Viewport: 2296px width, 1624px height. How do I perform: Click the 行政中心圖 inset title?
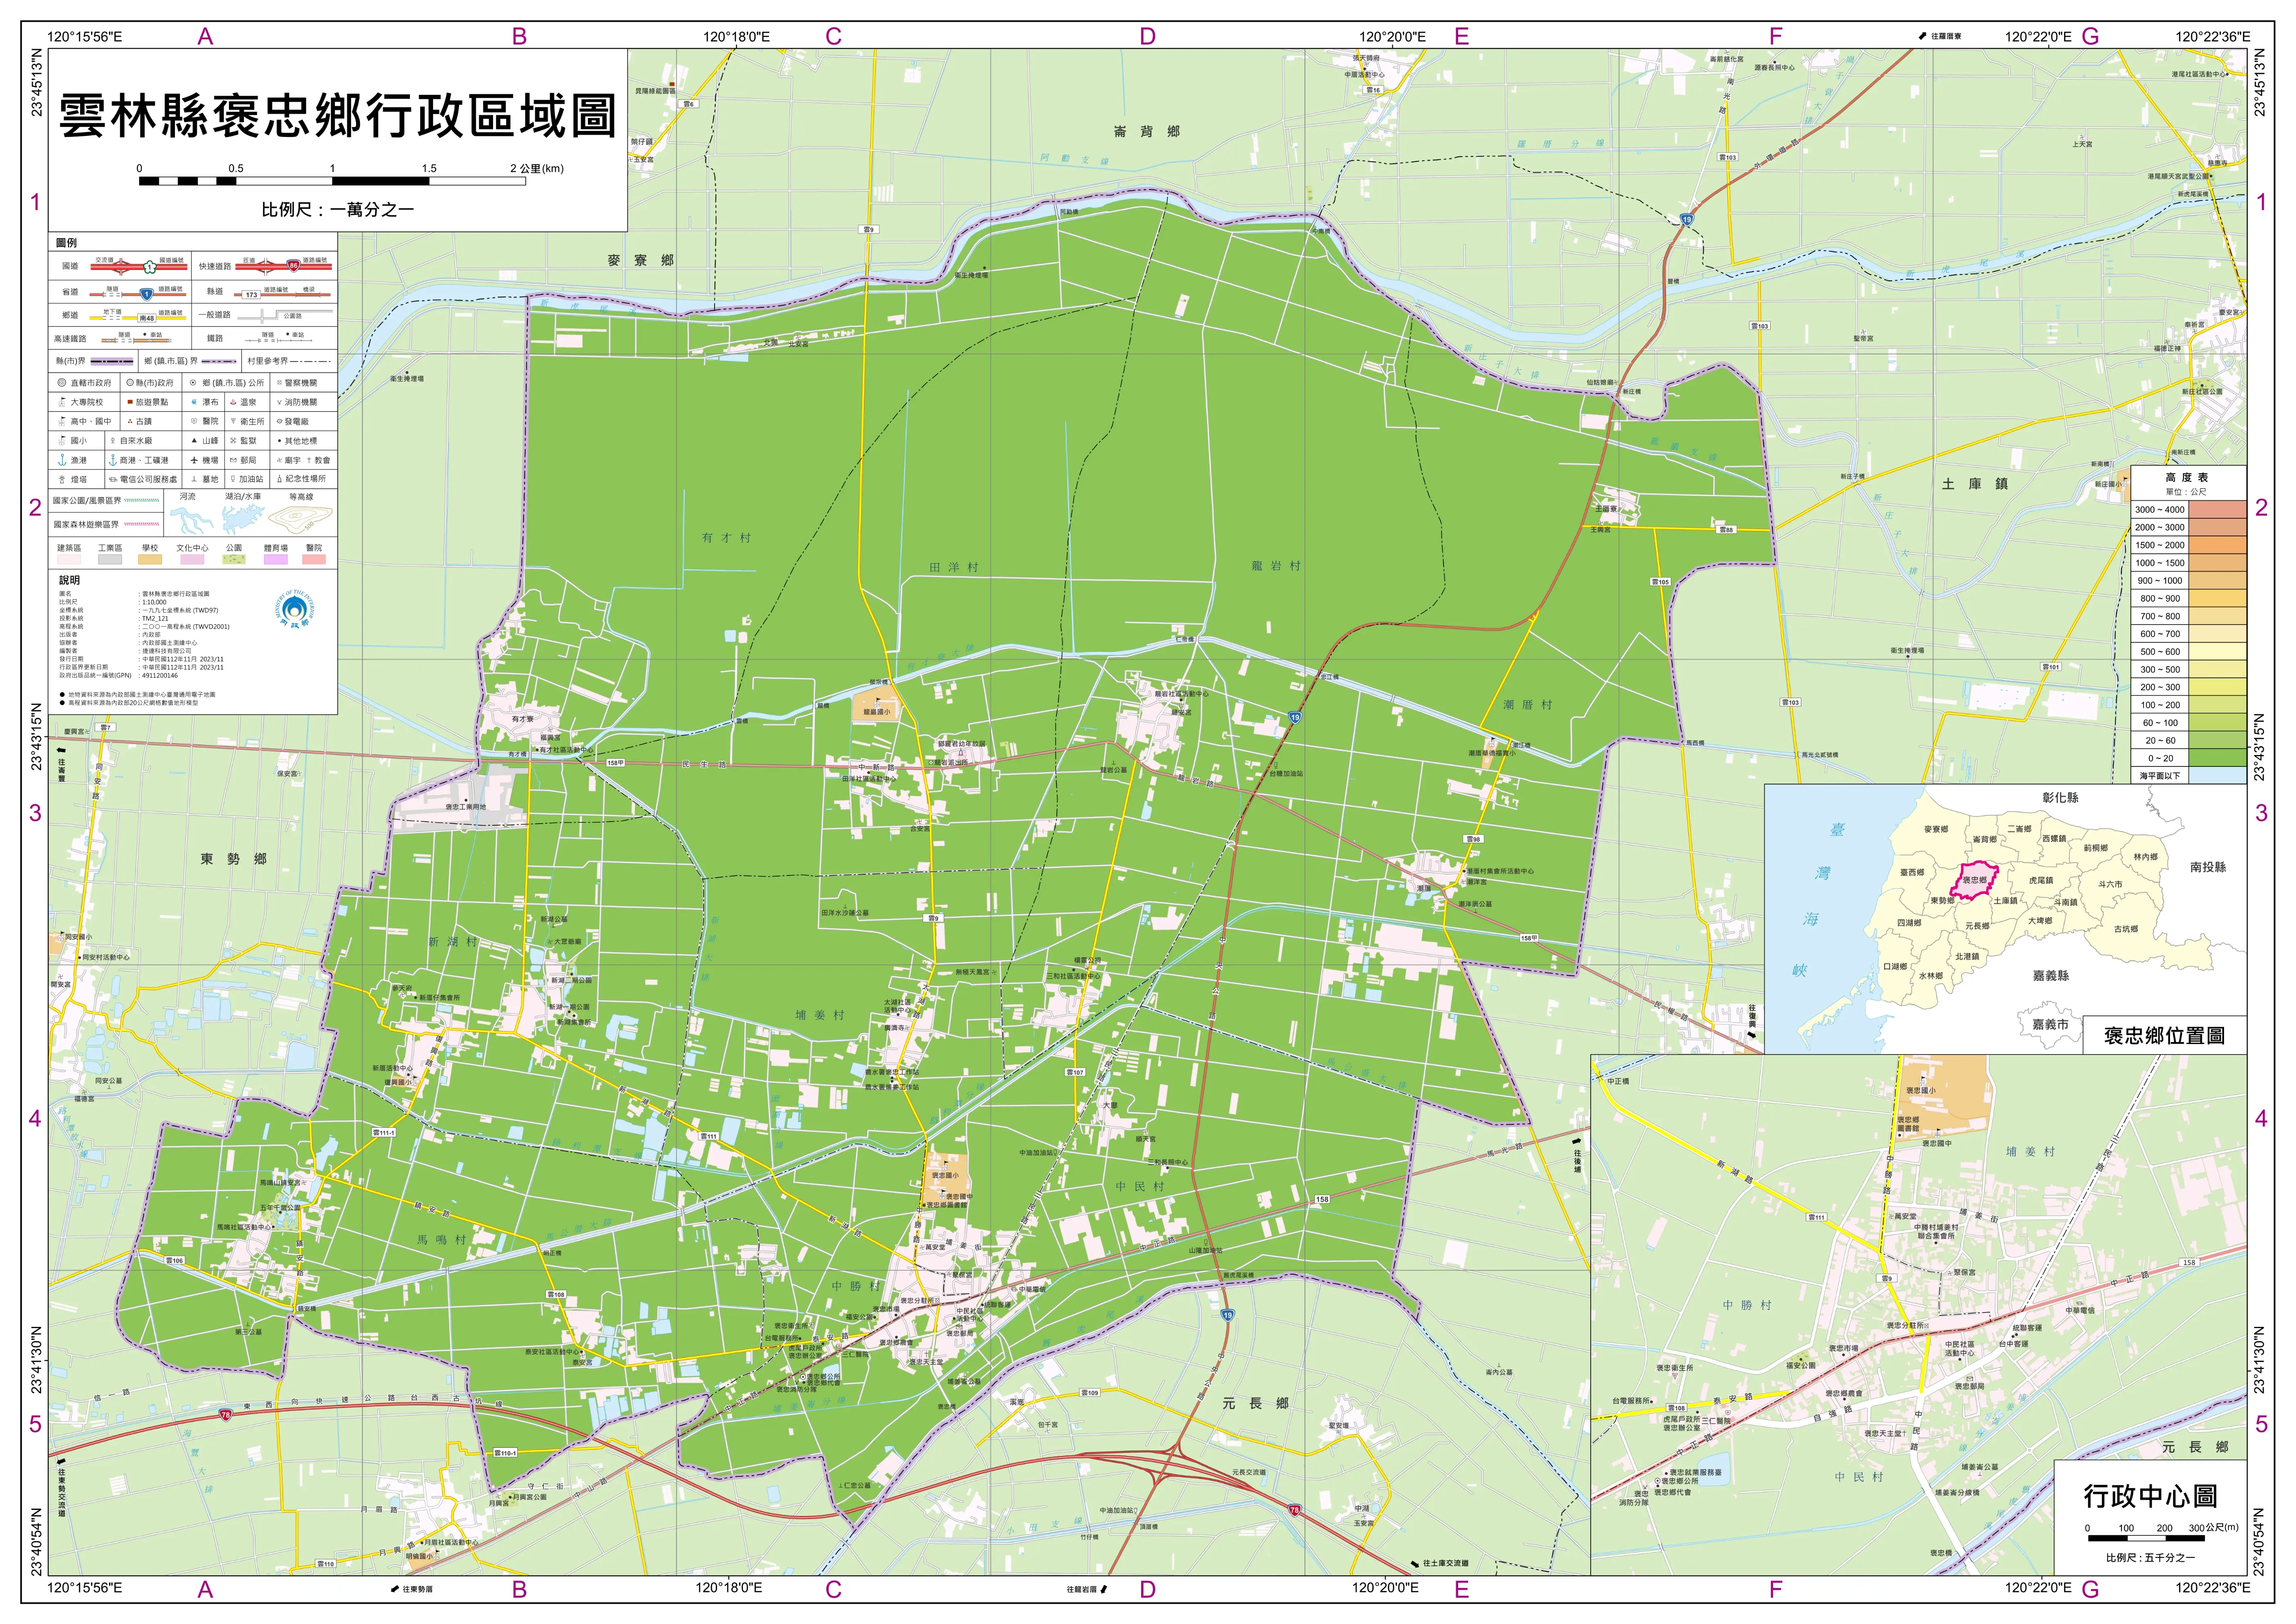click(x=2150, y=1497)
